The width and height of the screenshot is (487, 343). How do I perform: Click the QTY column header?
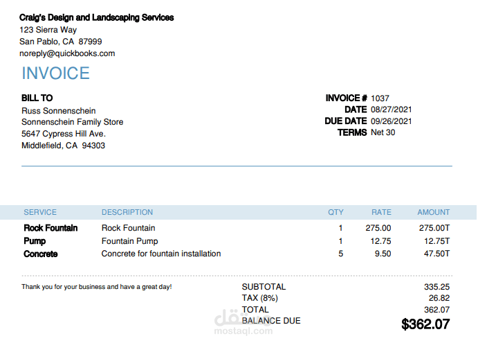(x=336, y=212)
